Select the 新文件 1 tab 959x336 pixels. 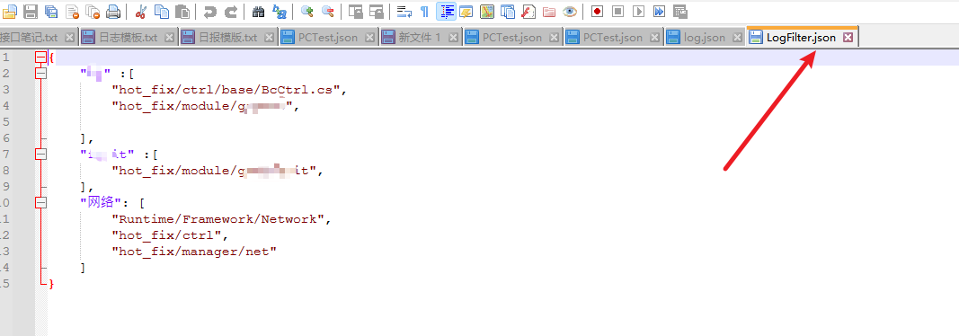420,37
